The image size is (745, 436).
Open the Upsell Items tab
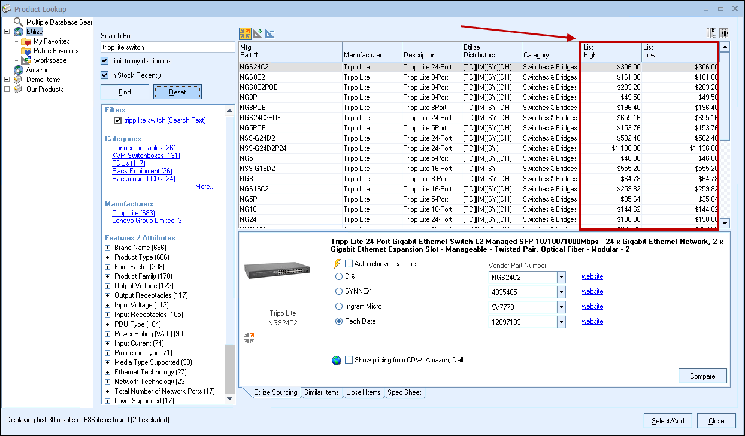[364, 392]
